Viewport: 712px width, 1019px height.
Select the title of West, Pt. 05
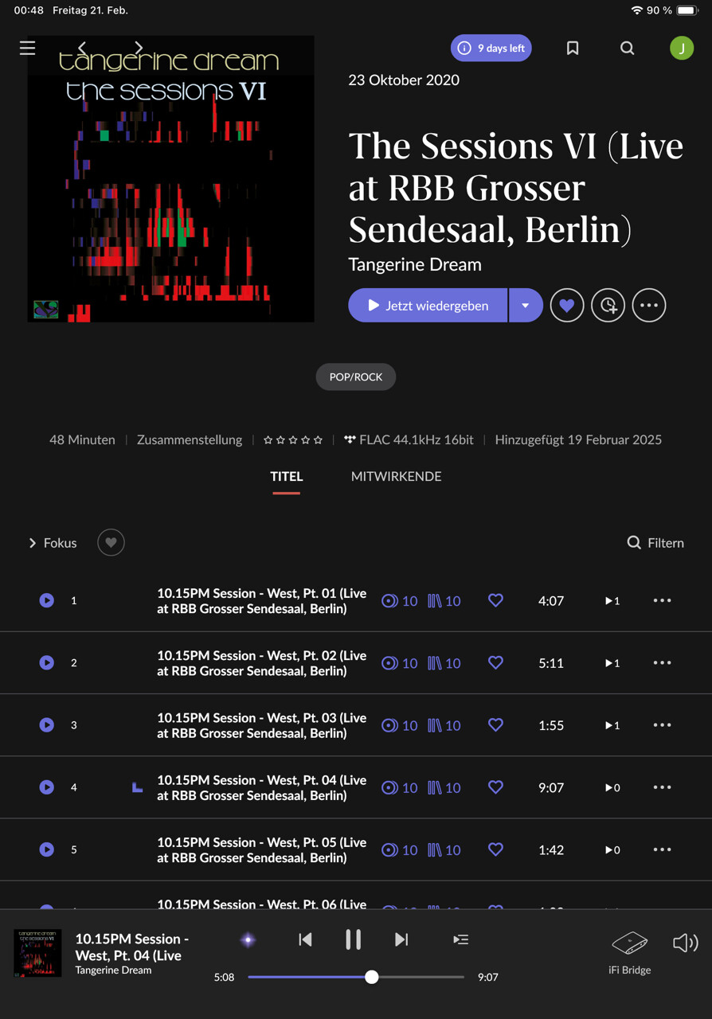point(262,849)
